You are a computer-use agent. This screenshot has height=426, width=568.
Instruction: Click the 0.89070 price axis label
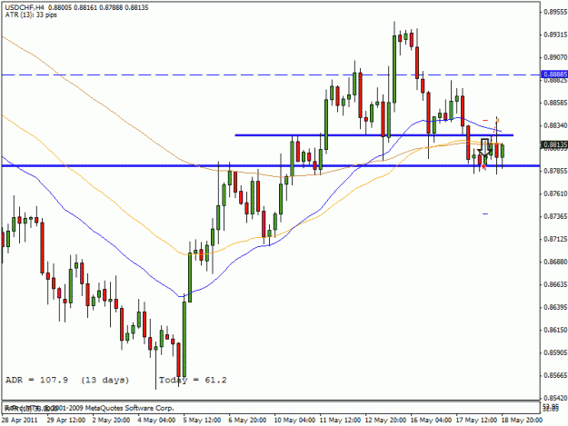tap(555, 57)
